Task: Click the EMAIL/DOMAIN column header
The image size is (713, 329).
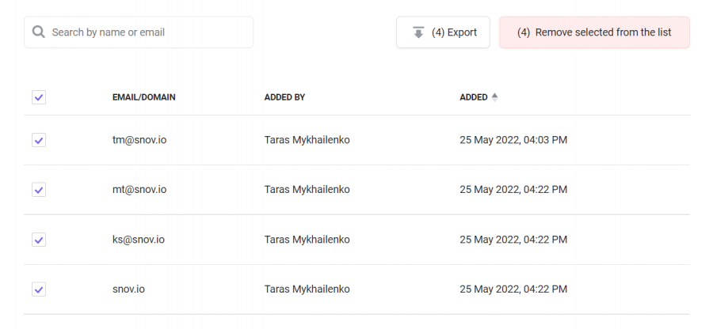Action: pos(143,97)
